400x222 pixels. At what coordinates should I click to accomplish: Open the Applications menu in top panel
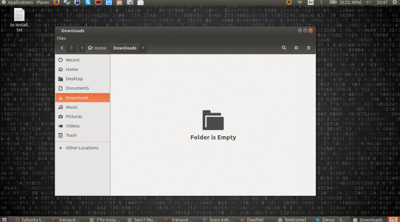pos(17,2)
